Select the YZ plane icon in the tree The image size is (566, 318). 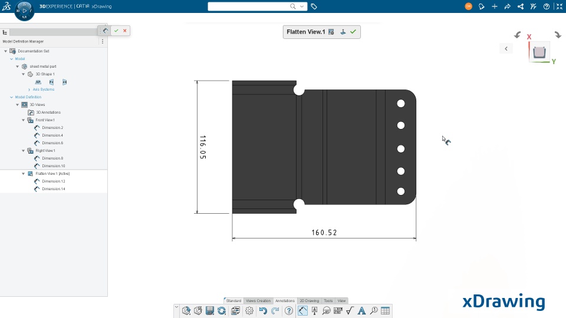tap(51, 82)
